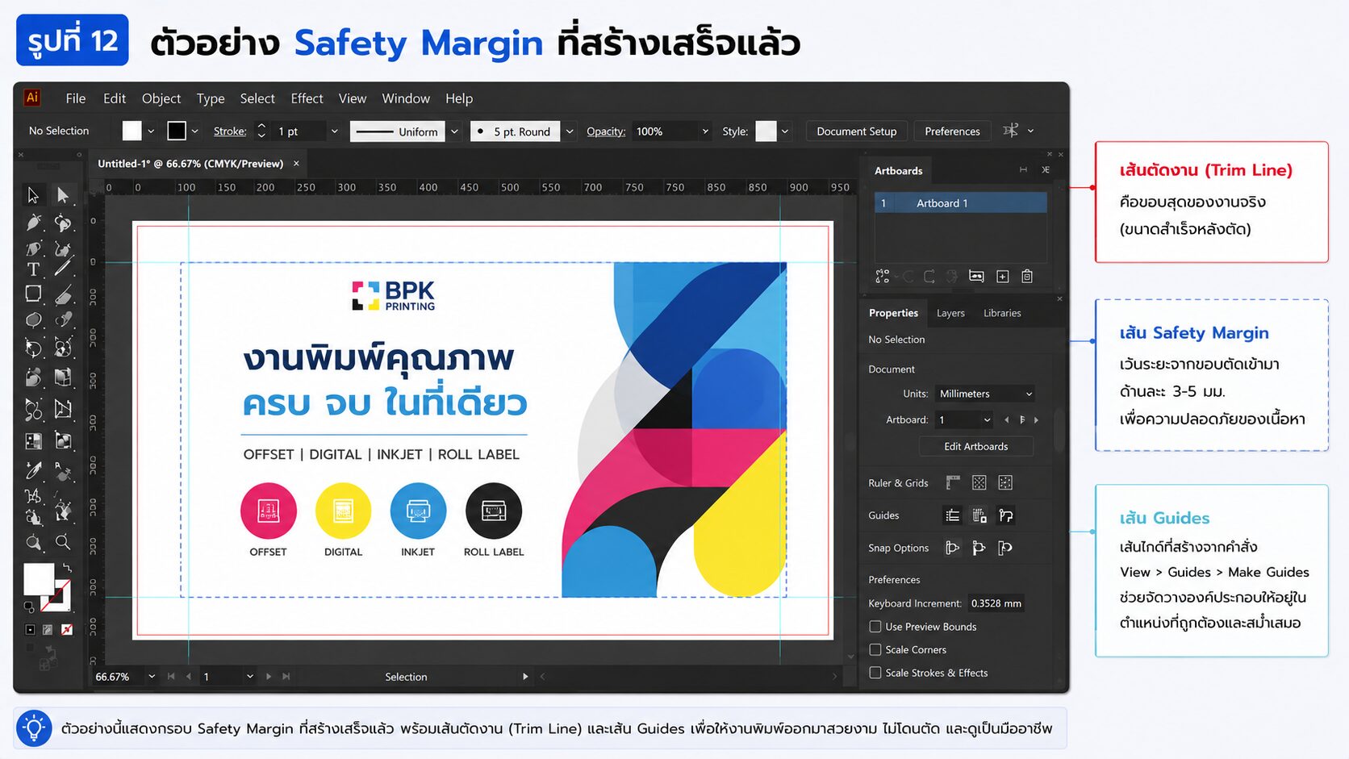
Task: Click the Delete Artboard trash icon
Action: (x=1027, y=277)
